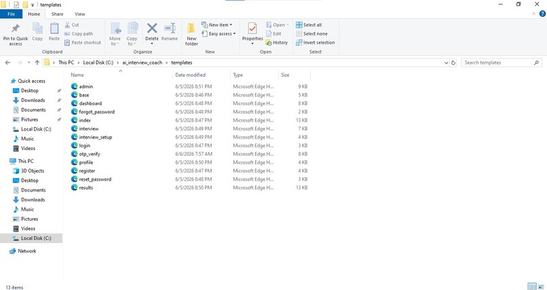The height and width of the screenshot is (290, 547).
Task: Click the Delete X icon
Action: [x=152, y=28]
